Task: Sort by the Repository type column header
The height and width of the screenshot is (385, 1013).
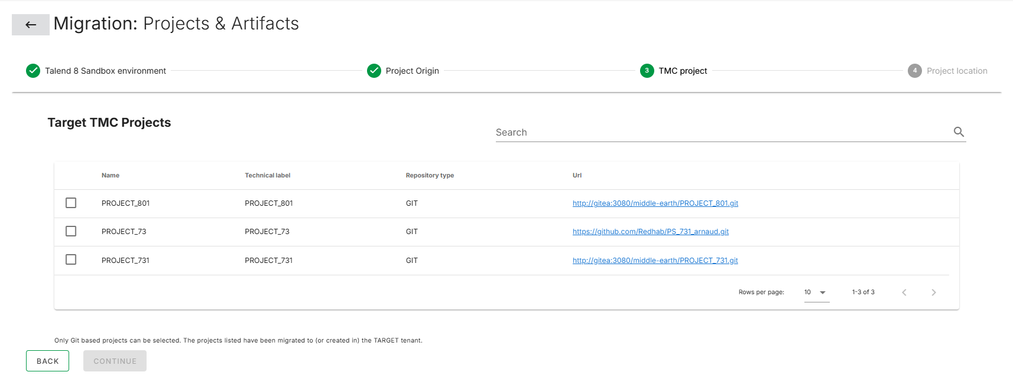Action: [430, 175]
